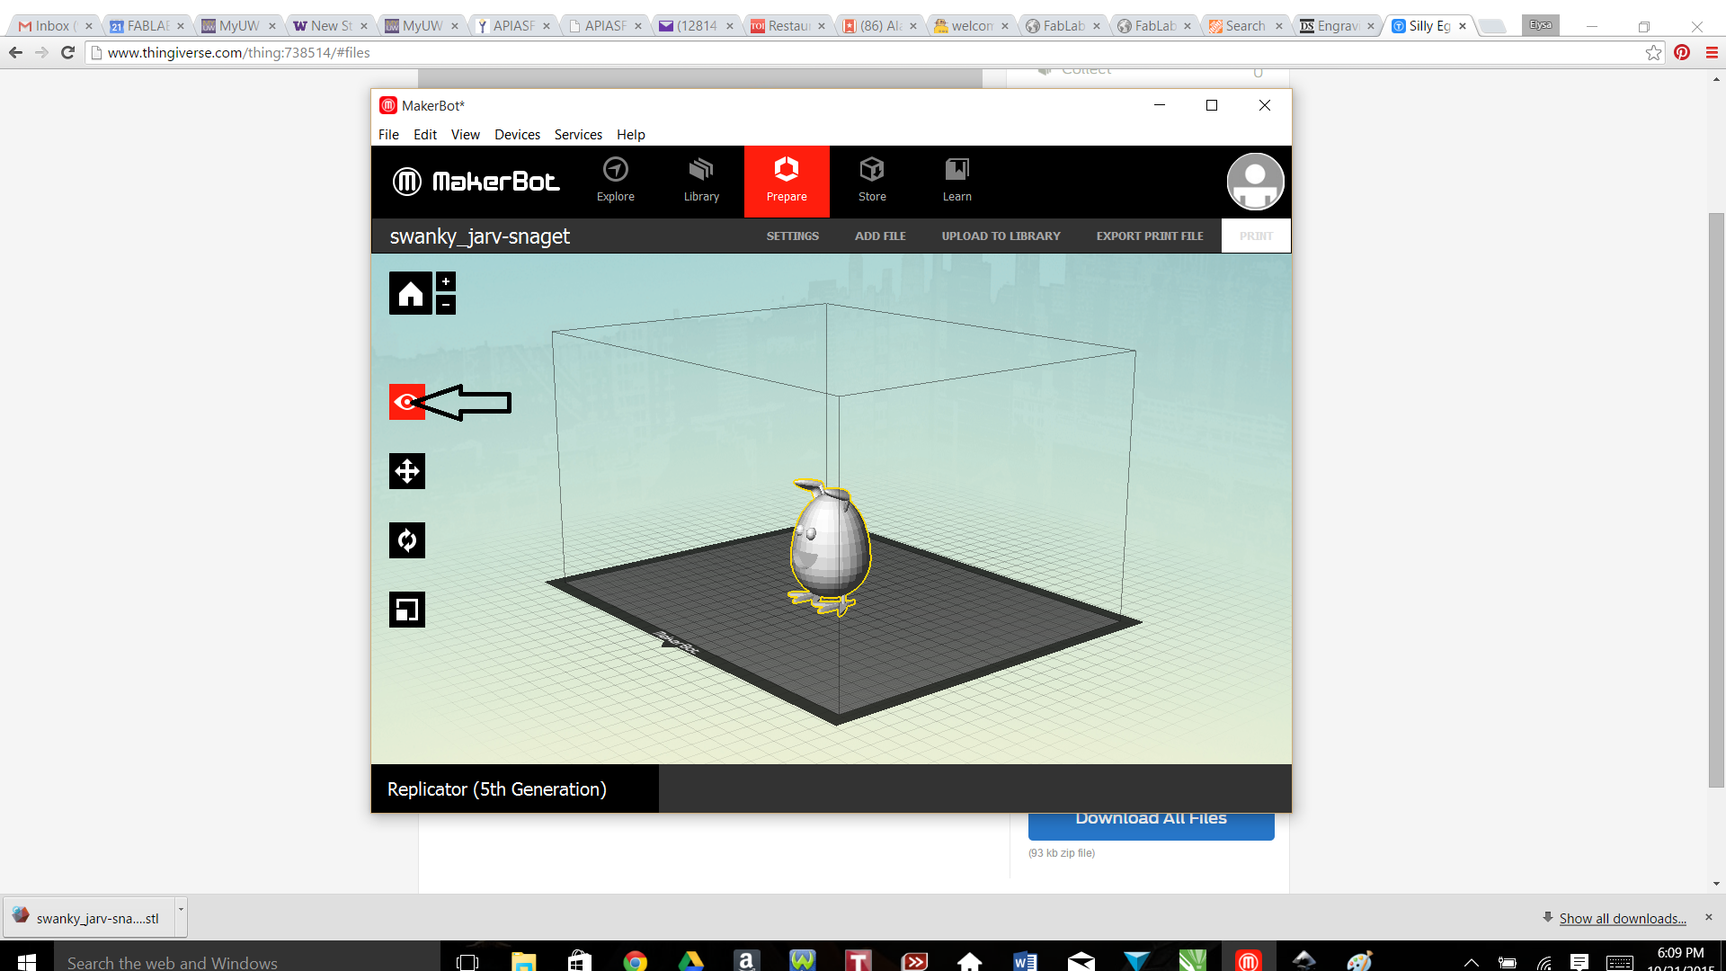Select the Rotate tool
This screenshot has height=971, width=1726.
tap(406, 539)
